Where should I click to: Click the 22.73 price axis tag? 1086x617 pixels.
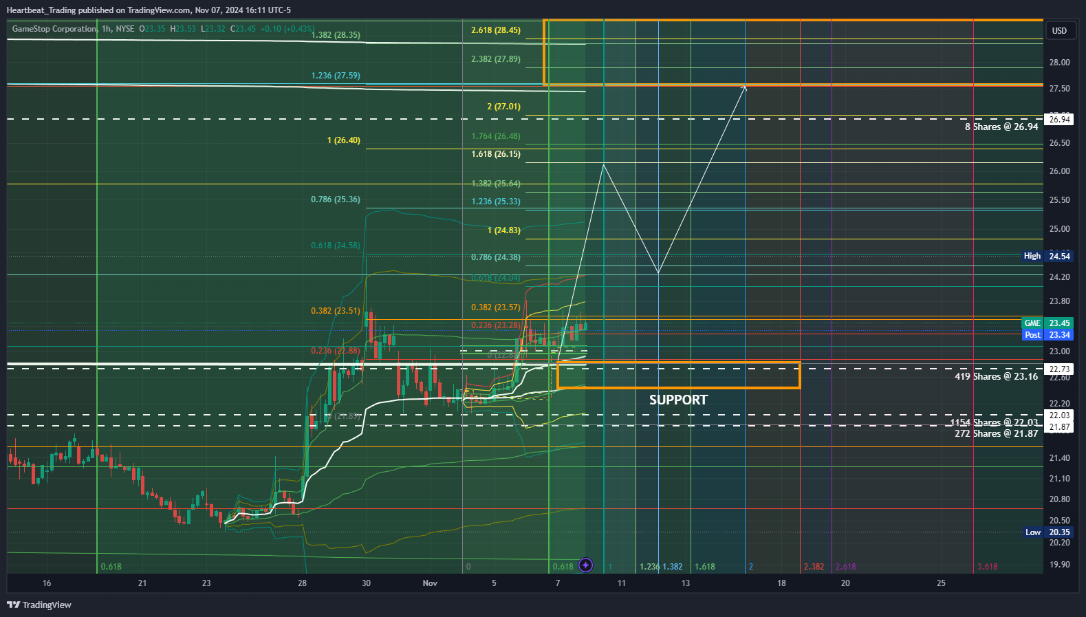click(1059, 369)
